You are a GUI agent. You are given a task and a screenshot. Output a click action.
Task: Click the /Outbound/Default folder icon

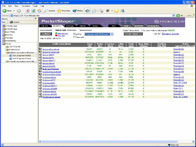(41, 96)
